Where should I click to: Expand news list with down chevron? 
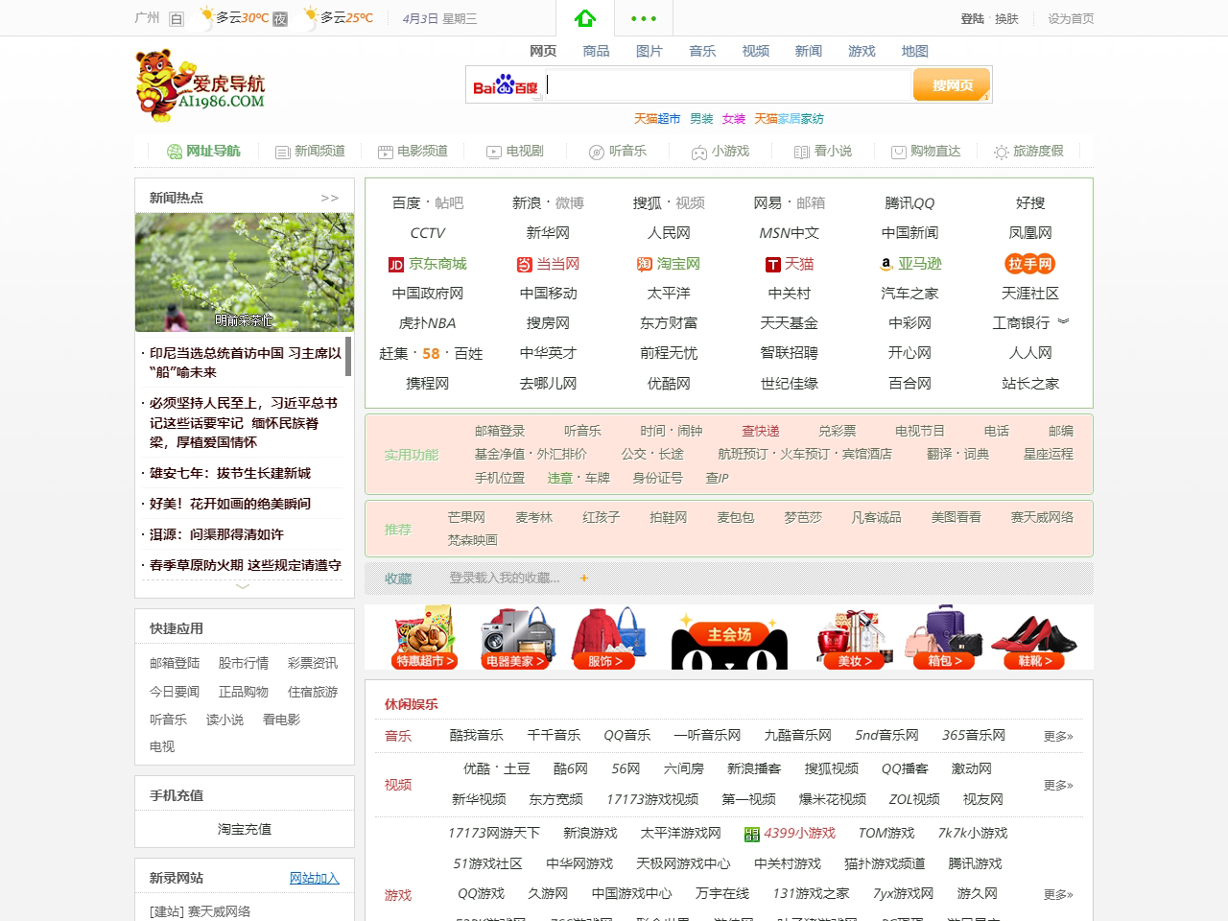243,586
